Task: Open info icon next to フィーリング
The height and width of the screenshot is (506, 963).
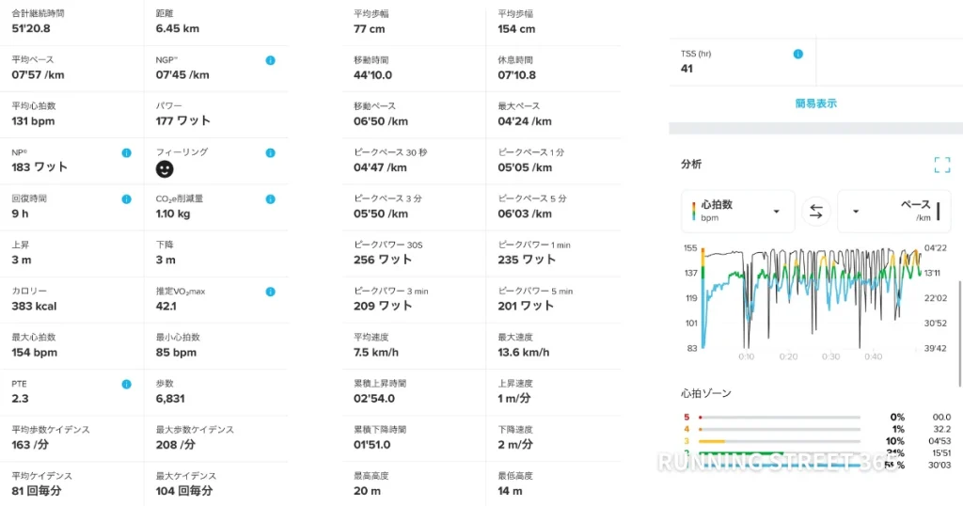Action: click(270, 153)
